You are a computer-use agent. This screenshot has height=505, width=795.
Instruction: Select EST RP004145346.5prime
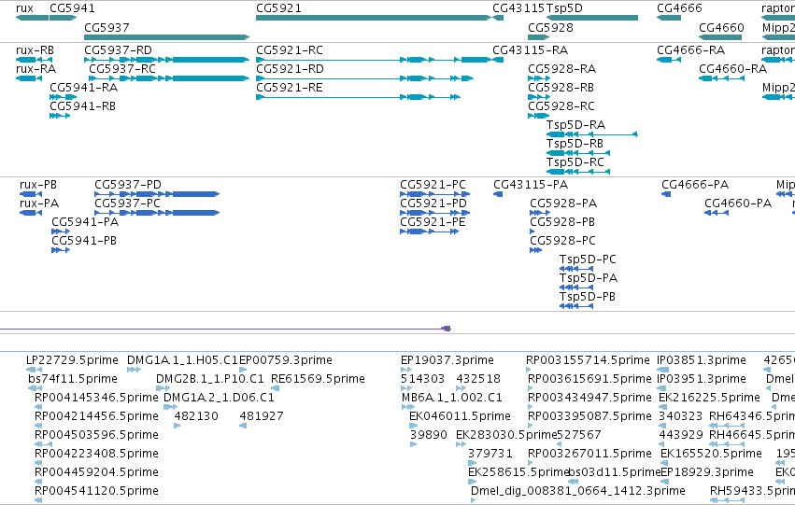coord(38,407)
